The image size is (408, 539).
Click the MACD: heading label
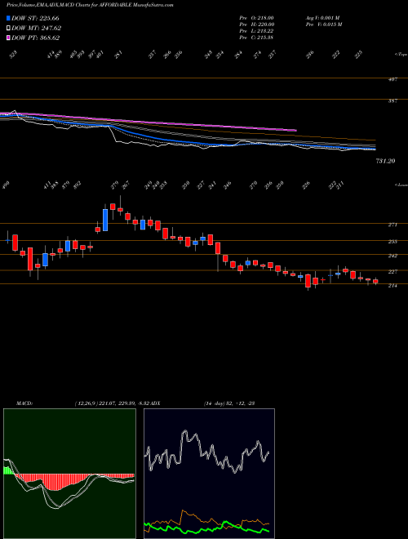pos(24,403)
